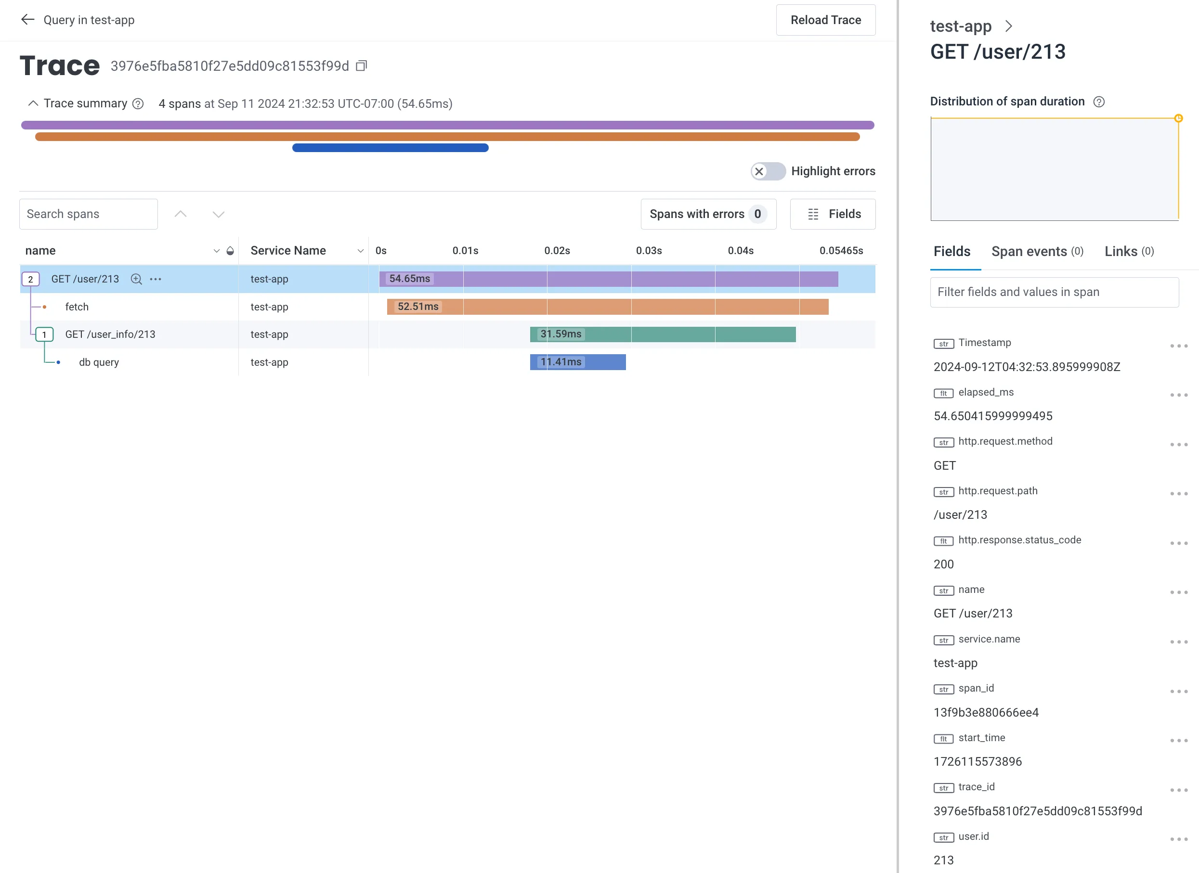The image size is (1199, 873).
Task: Open the Service Name column dropdown
Action: point(361,251)
